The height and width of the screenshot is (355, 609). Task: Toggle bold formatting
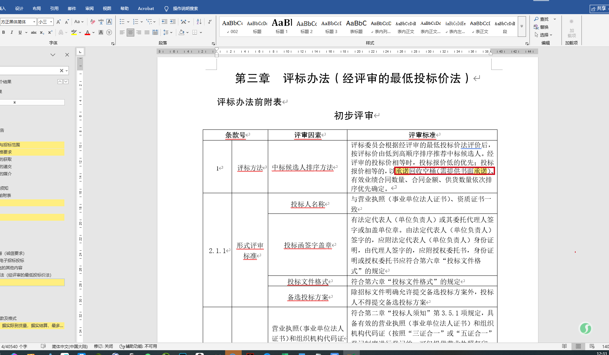pos(3,32)
